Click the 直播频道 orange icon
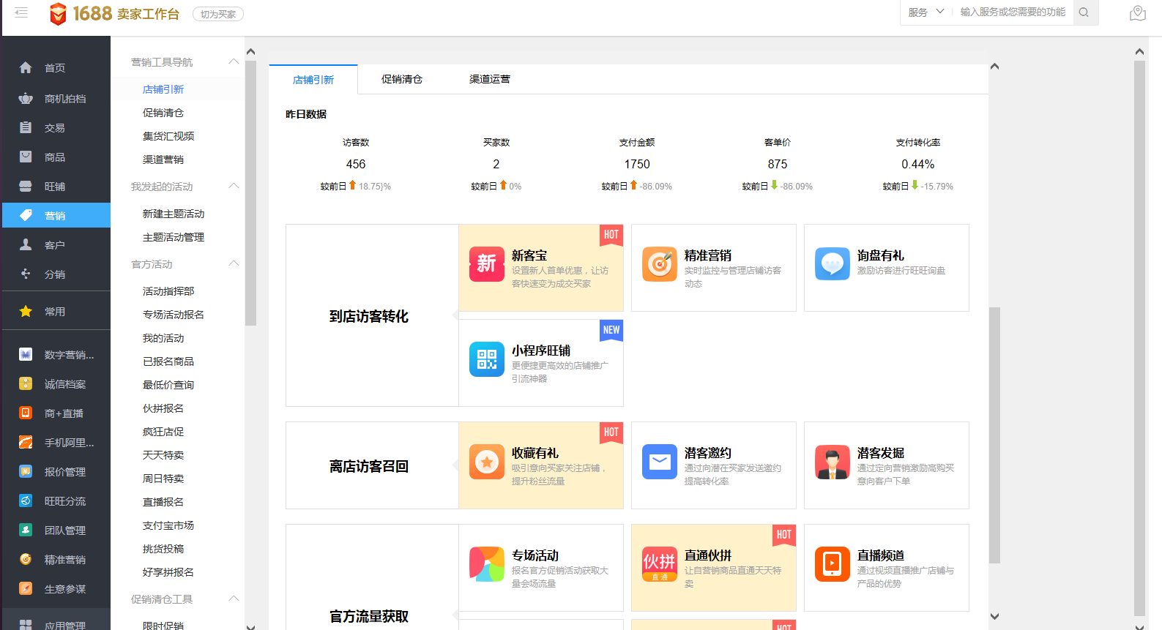The image size is (1162, 630). click(833, 564)
